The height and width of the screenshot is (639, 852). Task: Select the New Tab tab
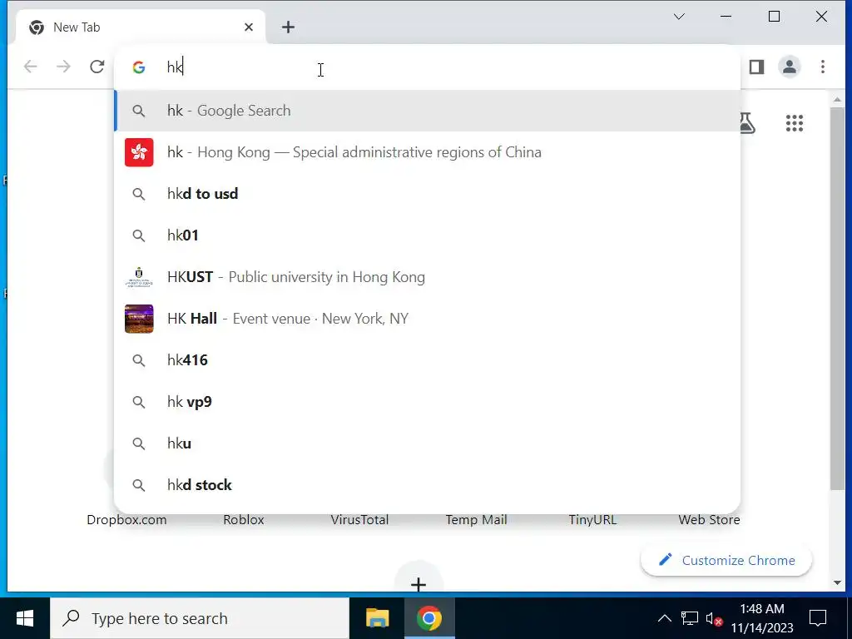tap(141, 27)
